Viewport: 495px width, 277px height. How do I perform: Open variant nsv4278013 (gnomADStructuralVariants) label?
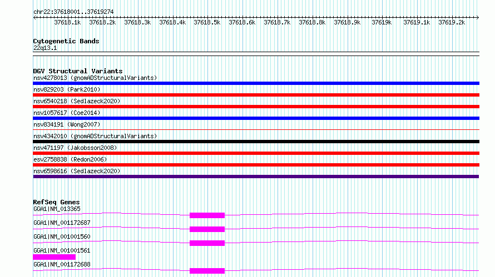tap(95, 78)
